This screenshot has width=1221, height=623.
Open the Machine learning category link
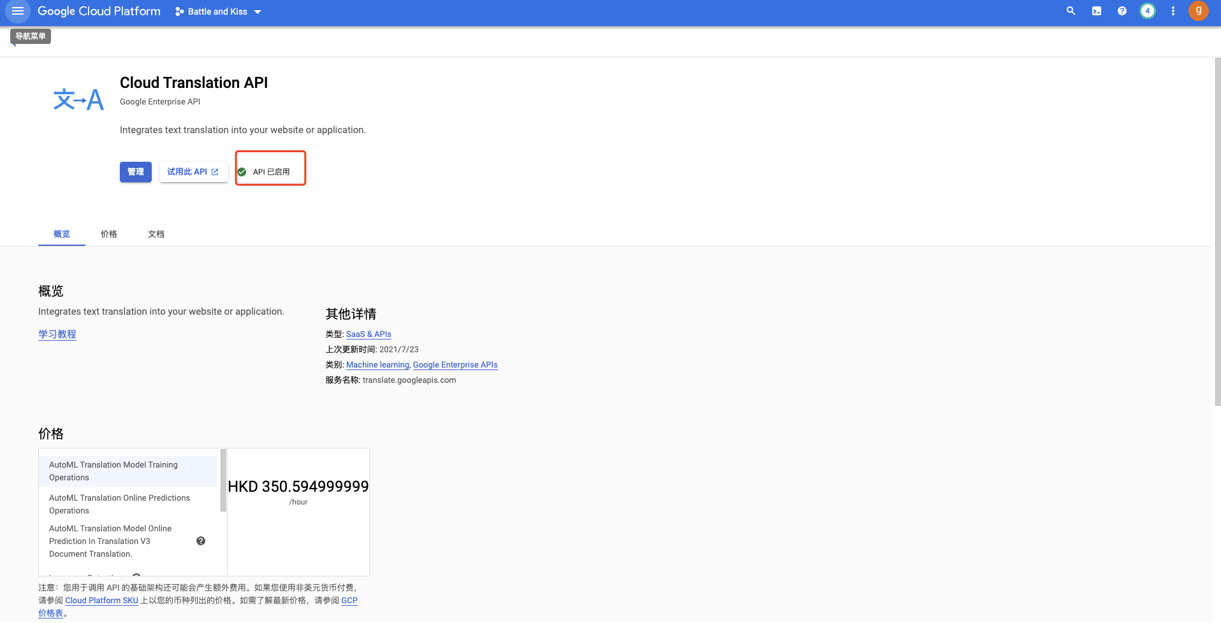(377, 365)
